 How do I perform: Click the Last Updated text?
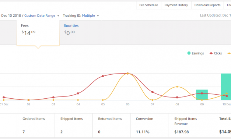coord(215,16)
